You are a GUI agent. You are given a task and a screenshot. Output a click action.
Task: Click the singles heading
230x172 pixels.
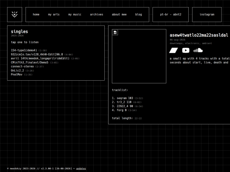19,31
